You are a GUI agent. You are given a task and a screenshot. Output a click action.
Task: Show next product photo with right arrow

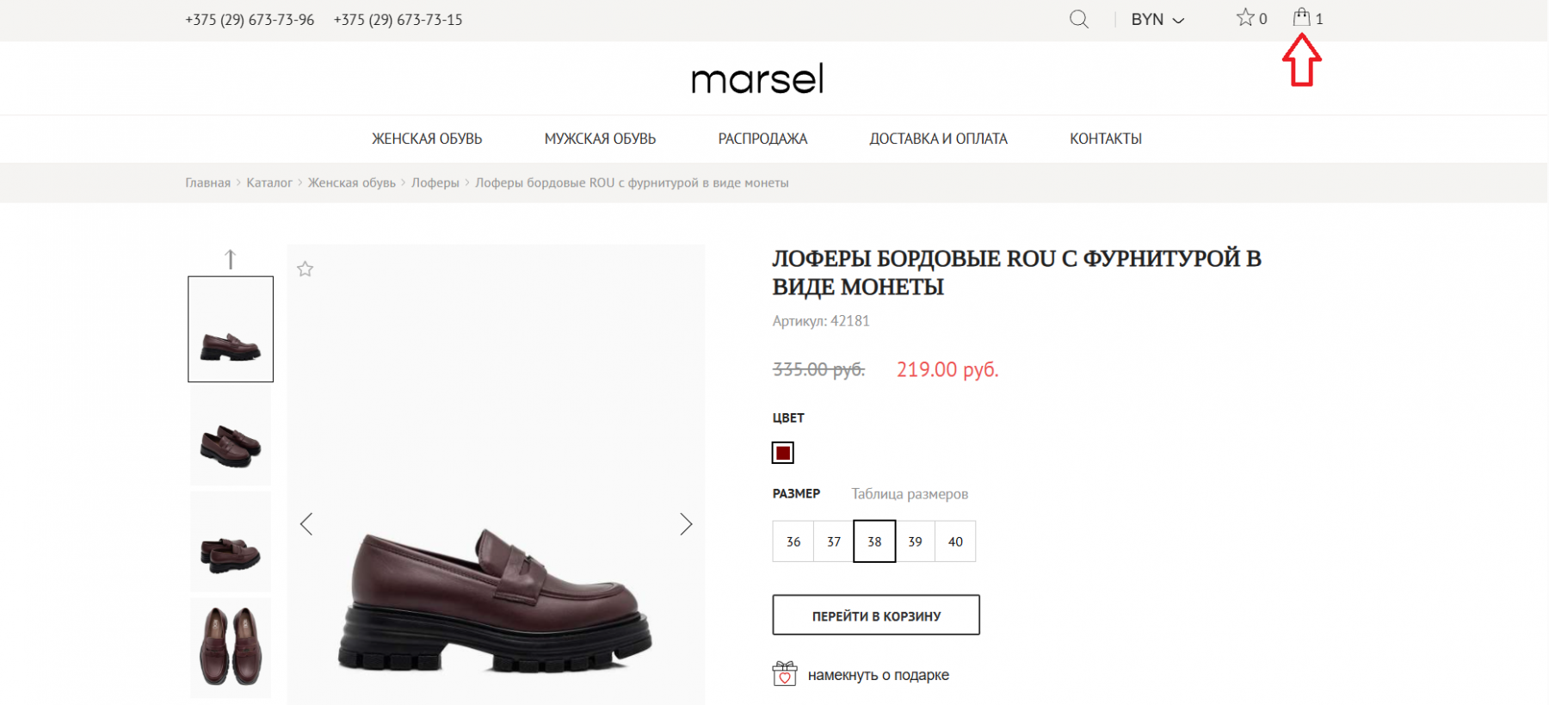tap(686, 524)
